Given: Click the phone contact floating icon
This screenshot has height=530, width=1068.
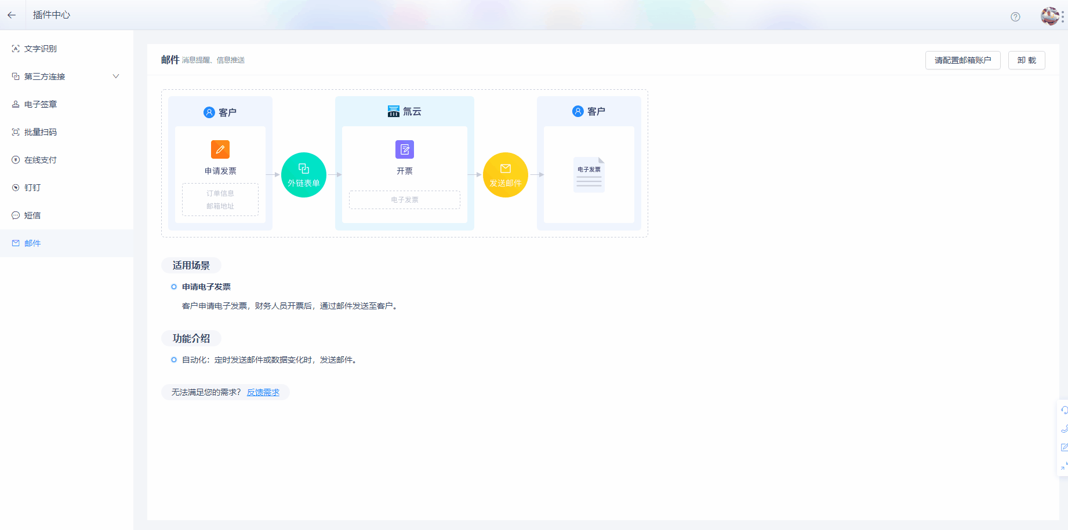Looking at the screenshot, I should click(1064, 429).
